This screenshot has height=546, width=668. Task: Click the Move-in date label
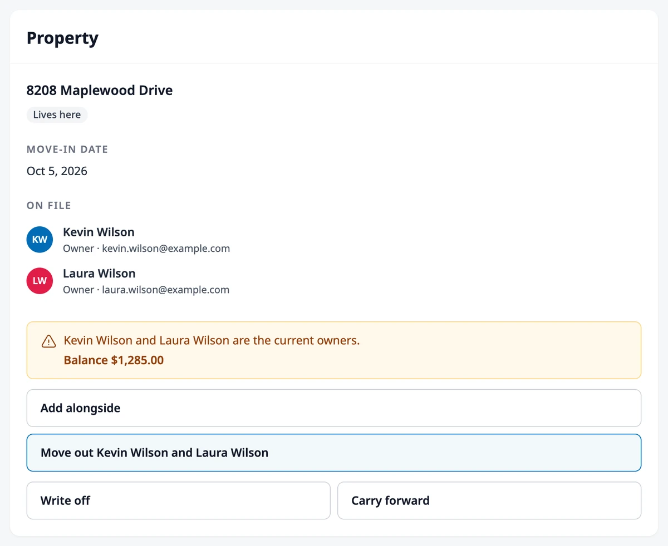67,149
